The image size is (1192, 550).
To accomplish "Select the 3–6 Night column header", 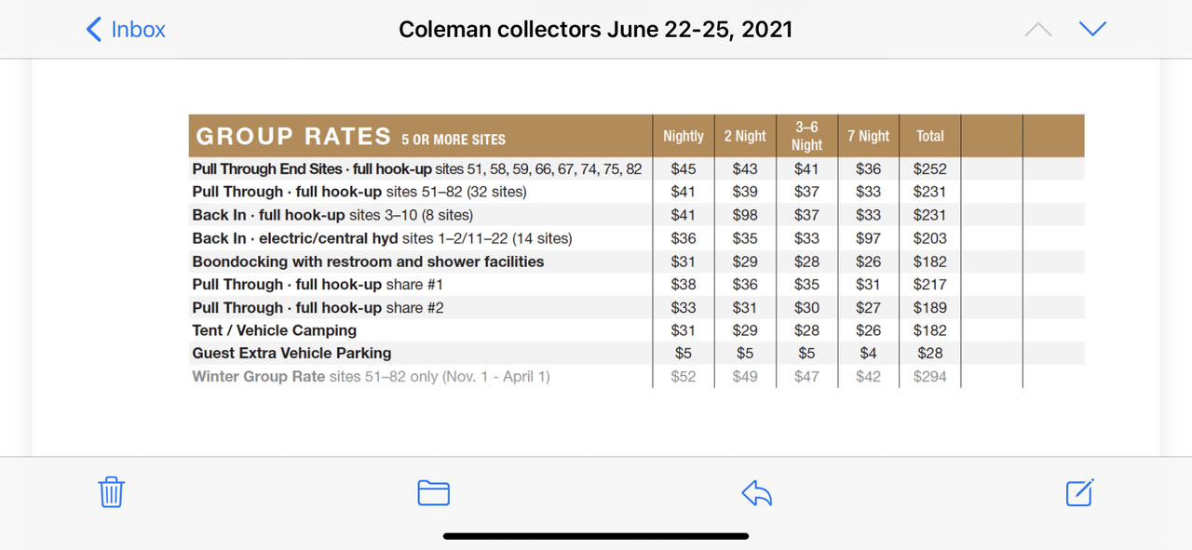I will pyautogui.click(x=806, y=136).
